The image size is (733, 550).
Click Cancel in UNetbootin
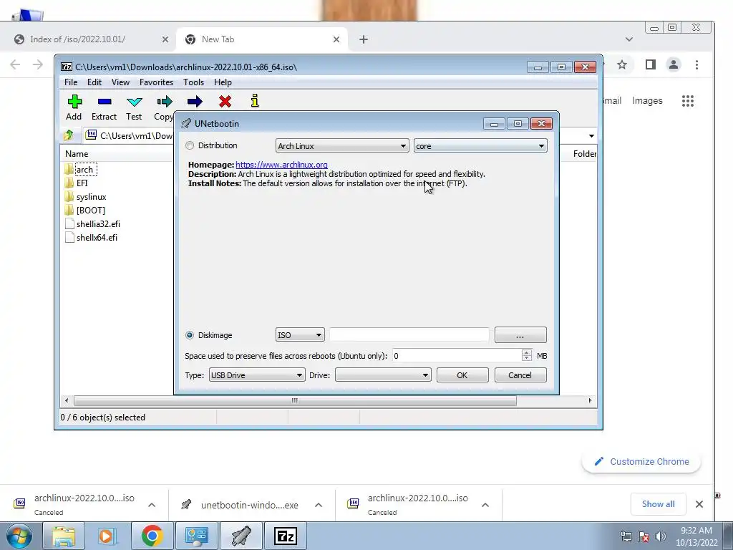[x=520, y=375]
